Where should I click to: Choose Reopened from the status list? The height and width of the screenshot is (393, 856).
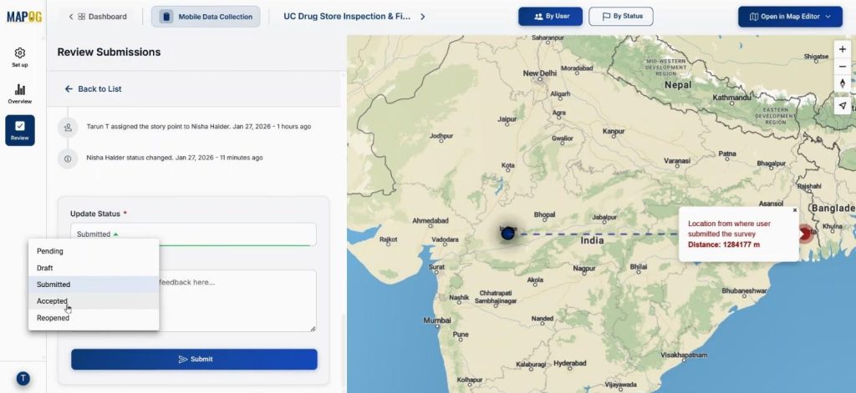coord(94,318)
